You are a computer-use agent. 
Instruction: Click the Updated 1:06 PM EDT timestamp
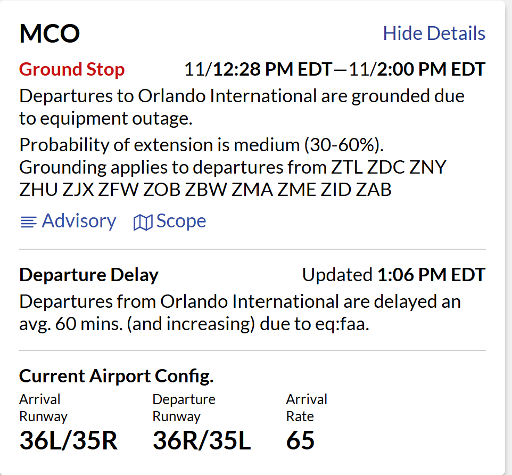393,275
